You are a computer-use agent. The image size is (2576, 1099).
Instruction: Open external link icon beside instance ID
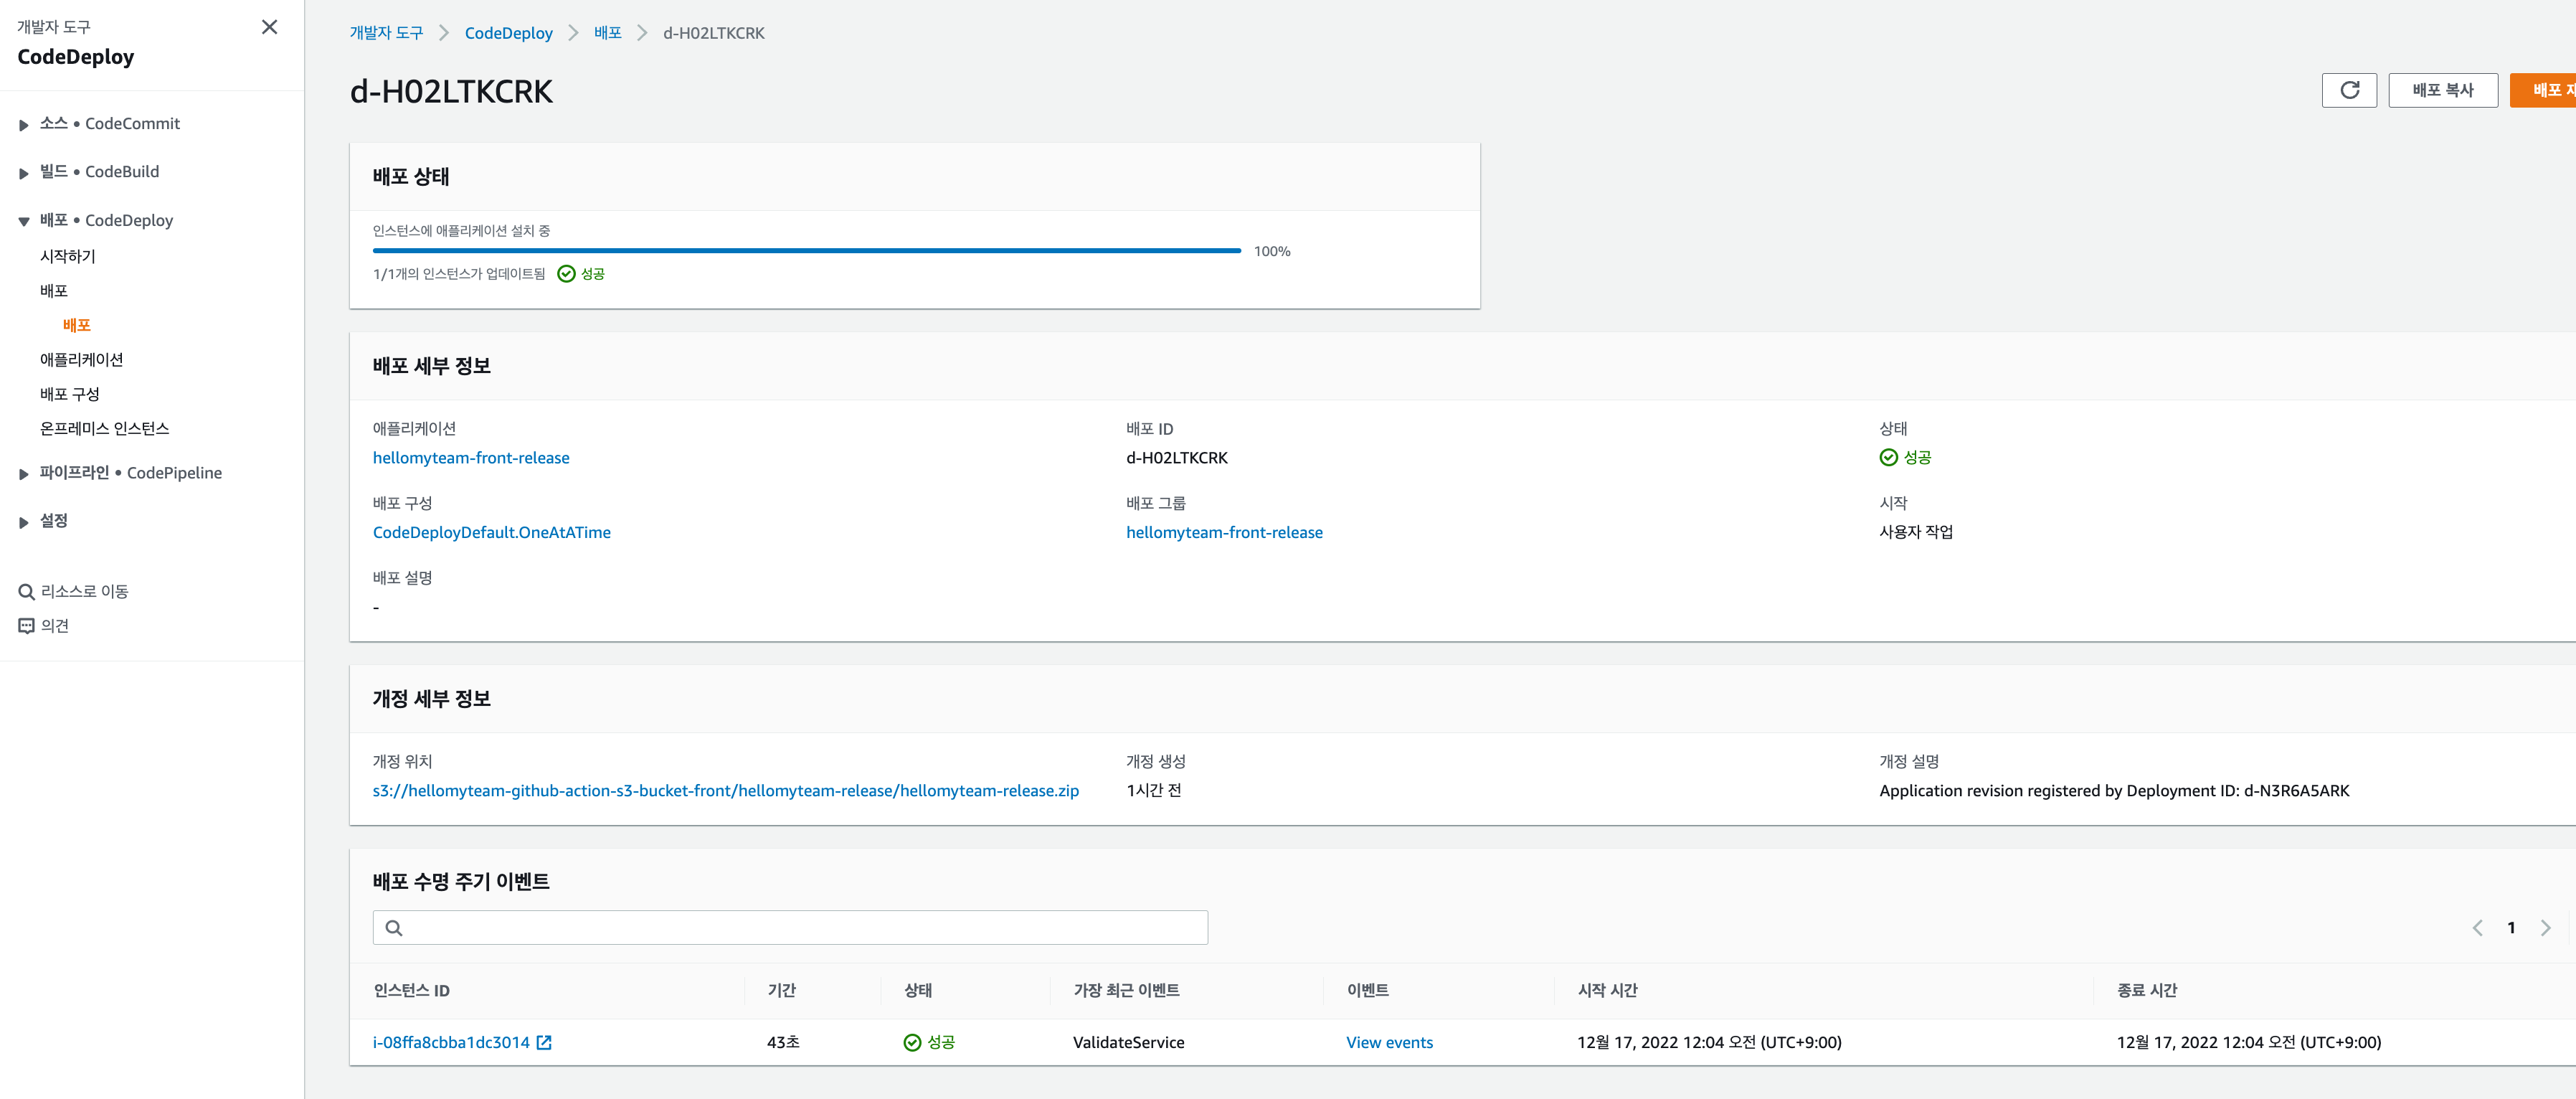tap(544, 1042)
